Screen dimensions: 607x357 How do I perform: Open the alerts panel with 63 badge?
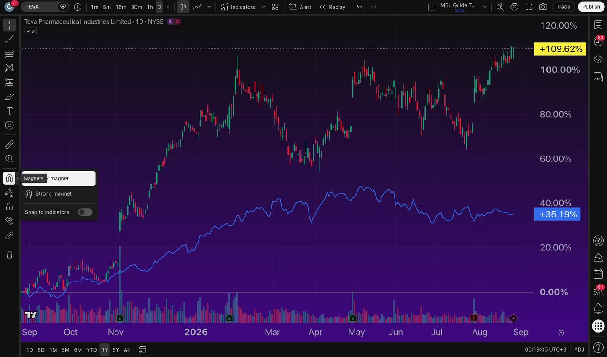[x=598, y=41]
